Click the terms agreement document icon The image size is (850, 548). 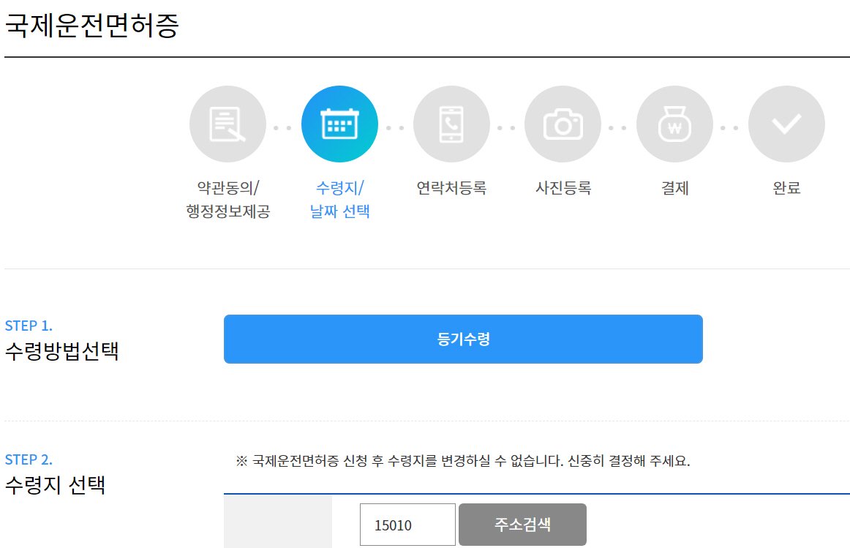[227, 124]
